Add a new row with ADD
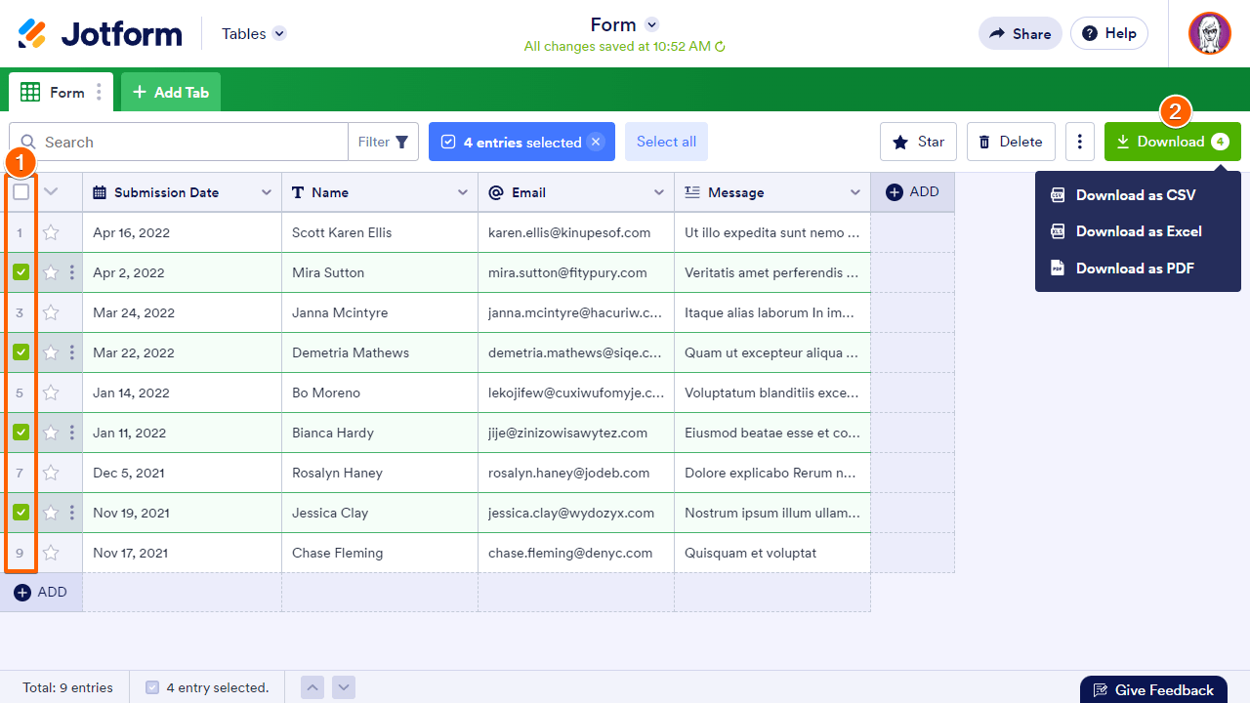The image size is (1250, 703). click(x=41, y=593)
